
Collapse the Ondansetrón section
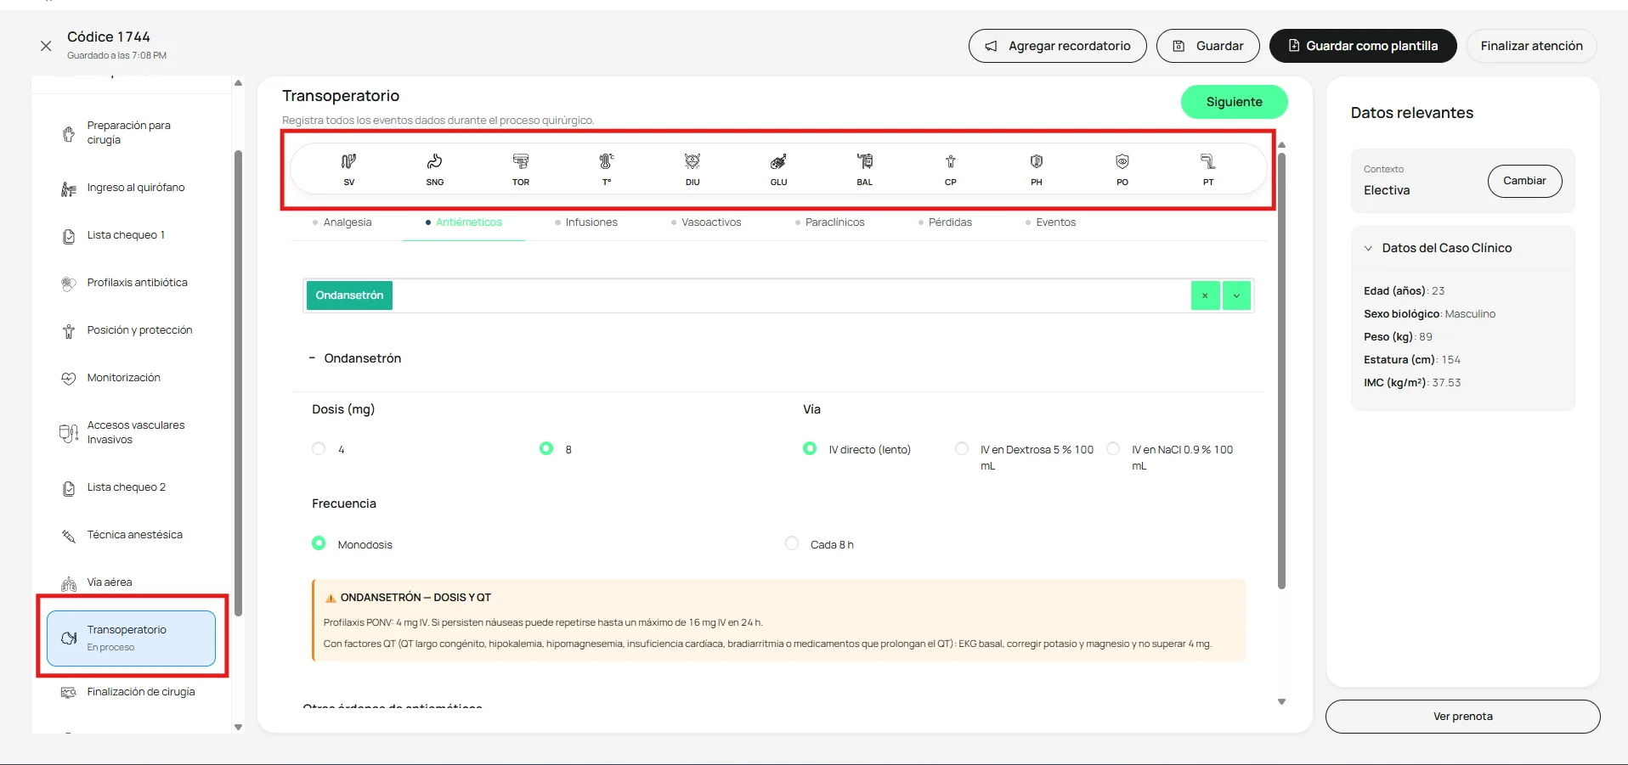tap(312, 358)
